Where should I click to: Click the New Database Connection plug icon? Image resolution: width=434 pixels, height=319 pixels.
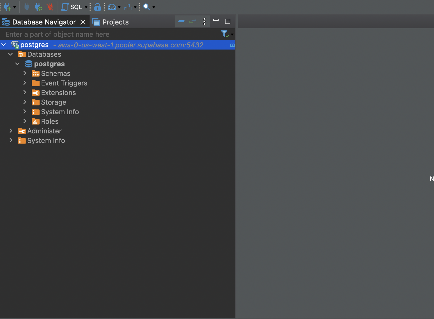coord(7,7)
